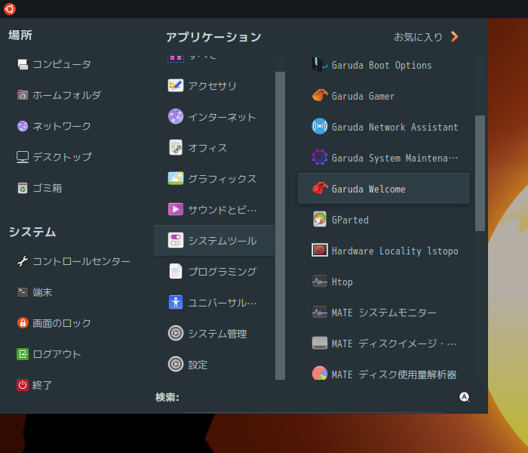Open the ゴミ箱 trash icon
Viewport: 528px width, 453px height.
click(23, 188)
